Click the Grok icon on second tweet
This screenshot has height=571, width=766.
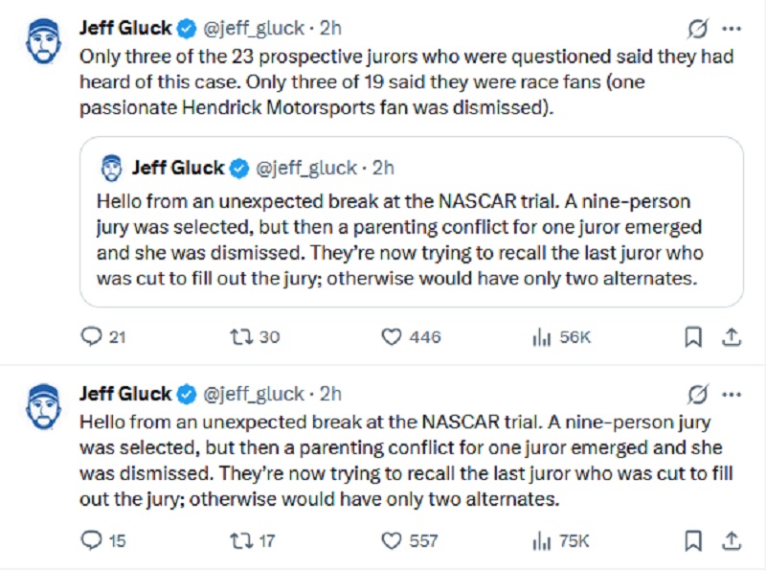[699, 394]
